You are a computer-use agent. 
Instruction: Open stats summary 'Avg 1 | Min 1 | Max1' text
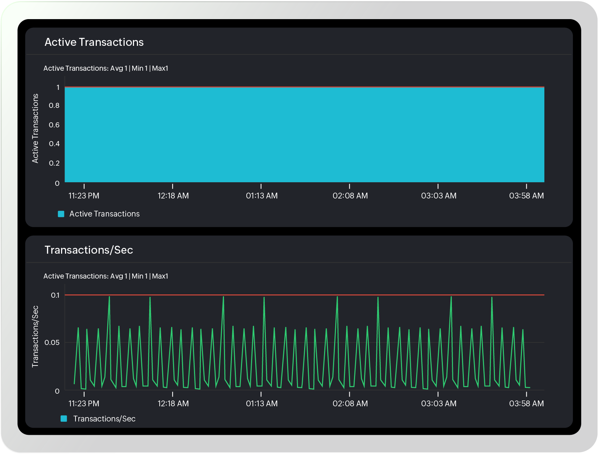tap(106, 68)
